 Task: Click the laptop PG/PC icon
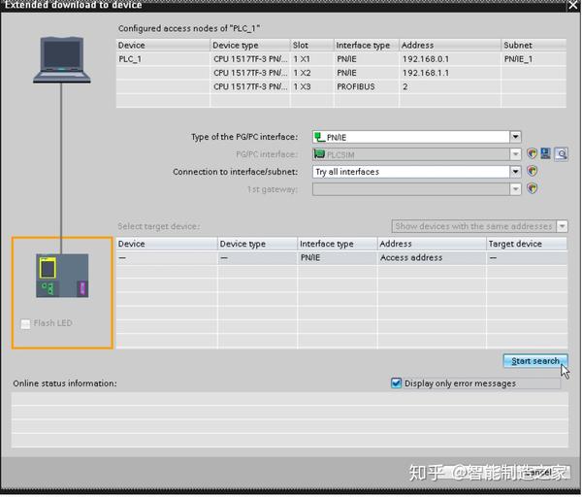coord(62,60)
